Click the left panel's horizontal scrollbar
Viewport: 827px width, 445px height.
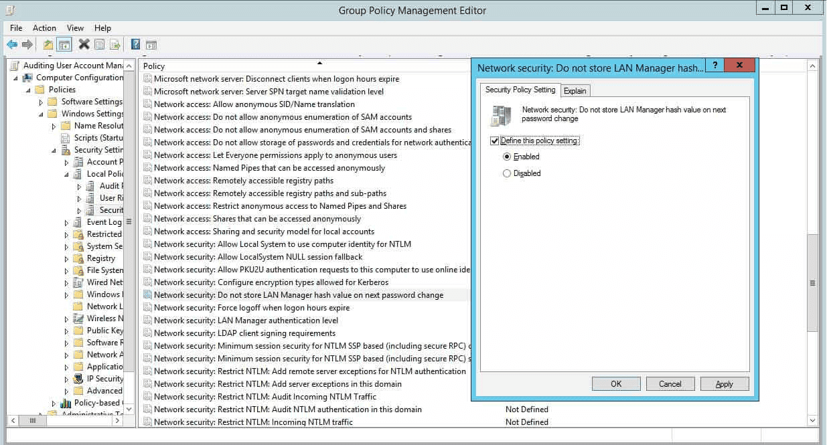[x=33, y=420]
